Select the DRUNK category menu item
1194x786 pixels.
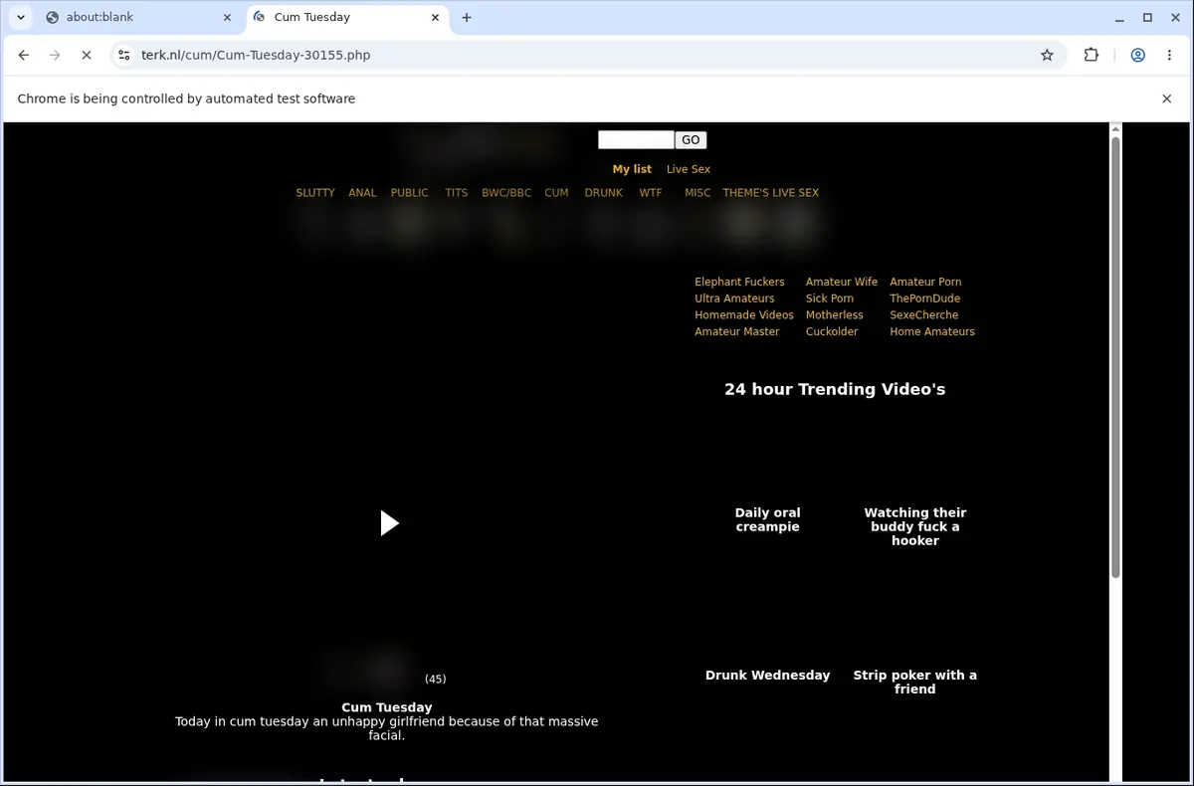(x=604, y=193)
